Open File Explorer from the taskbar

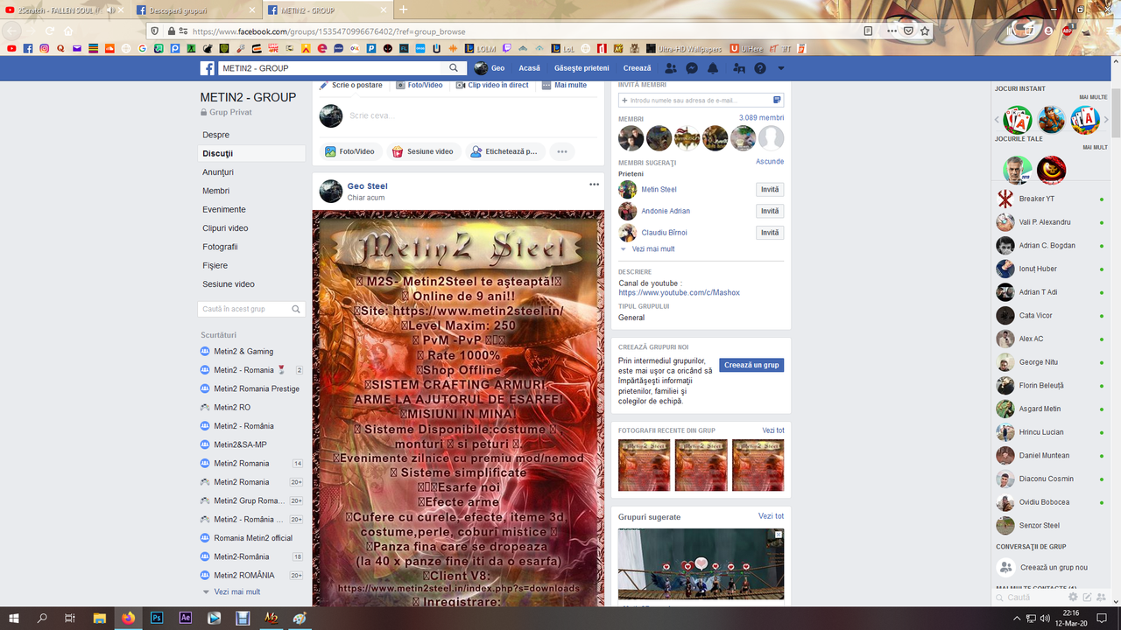pyautogui.click(x=100, y=618)
